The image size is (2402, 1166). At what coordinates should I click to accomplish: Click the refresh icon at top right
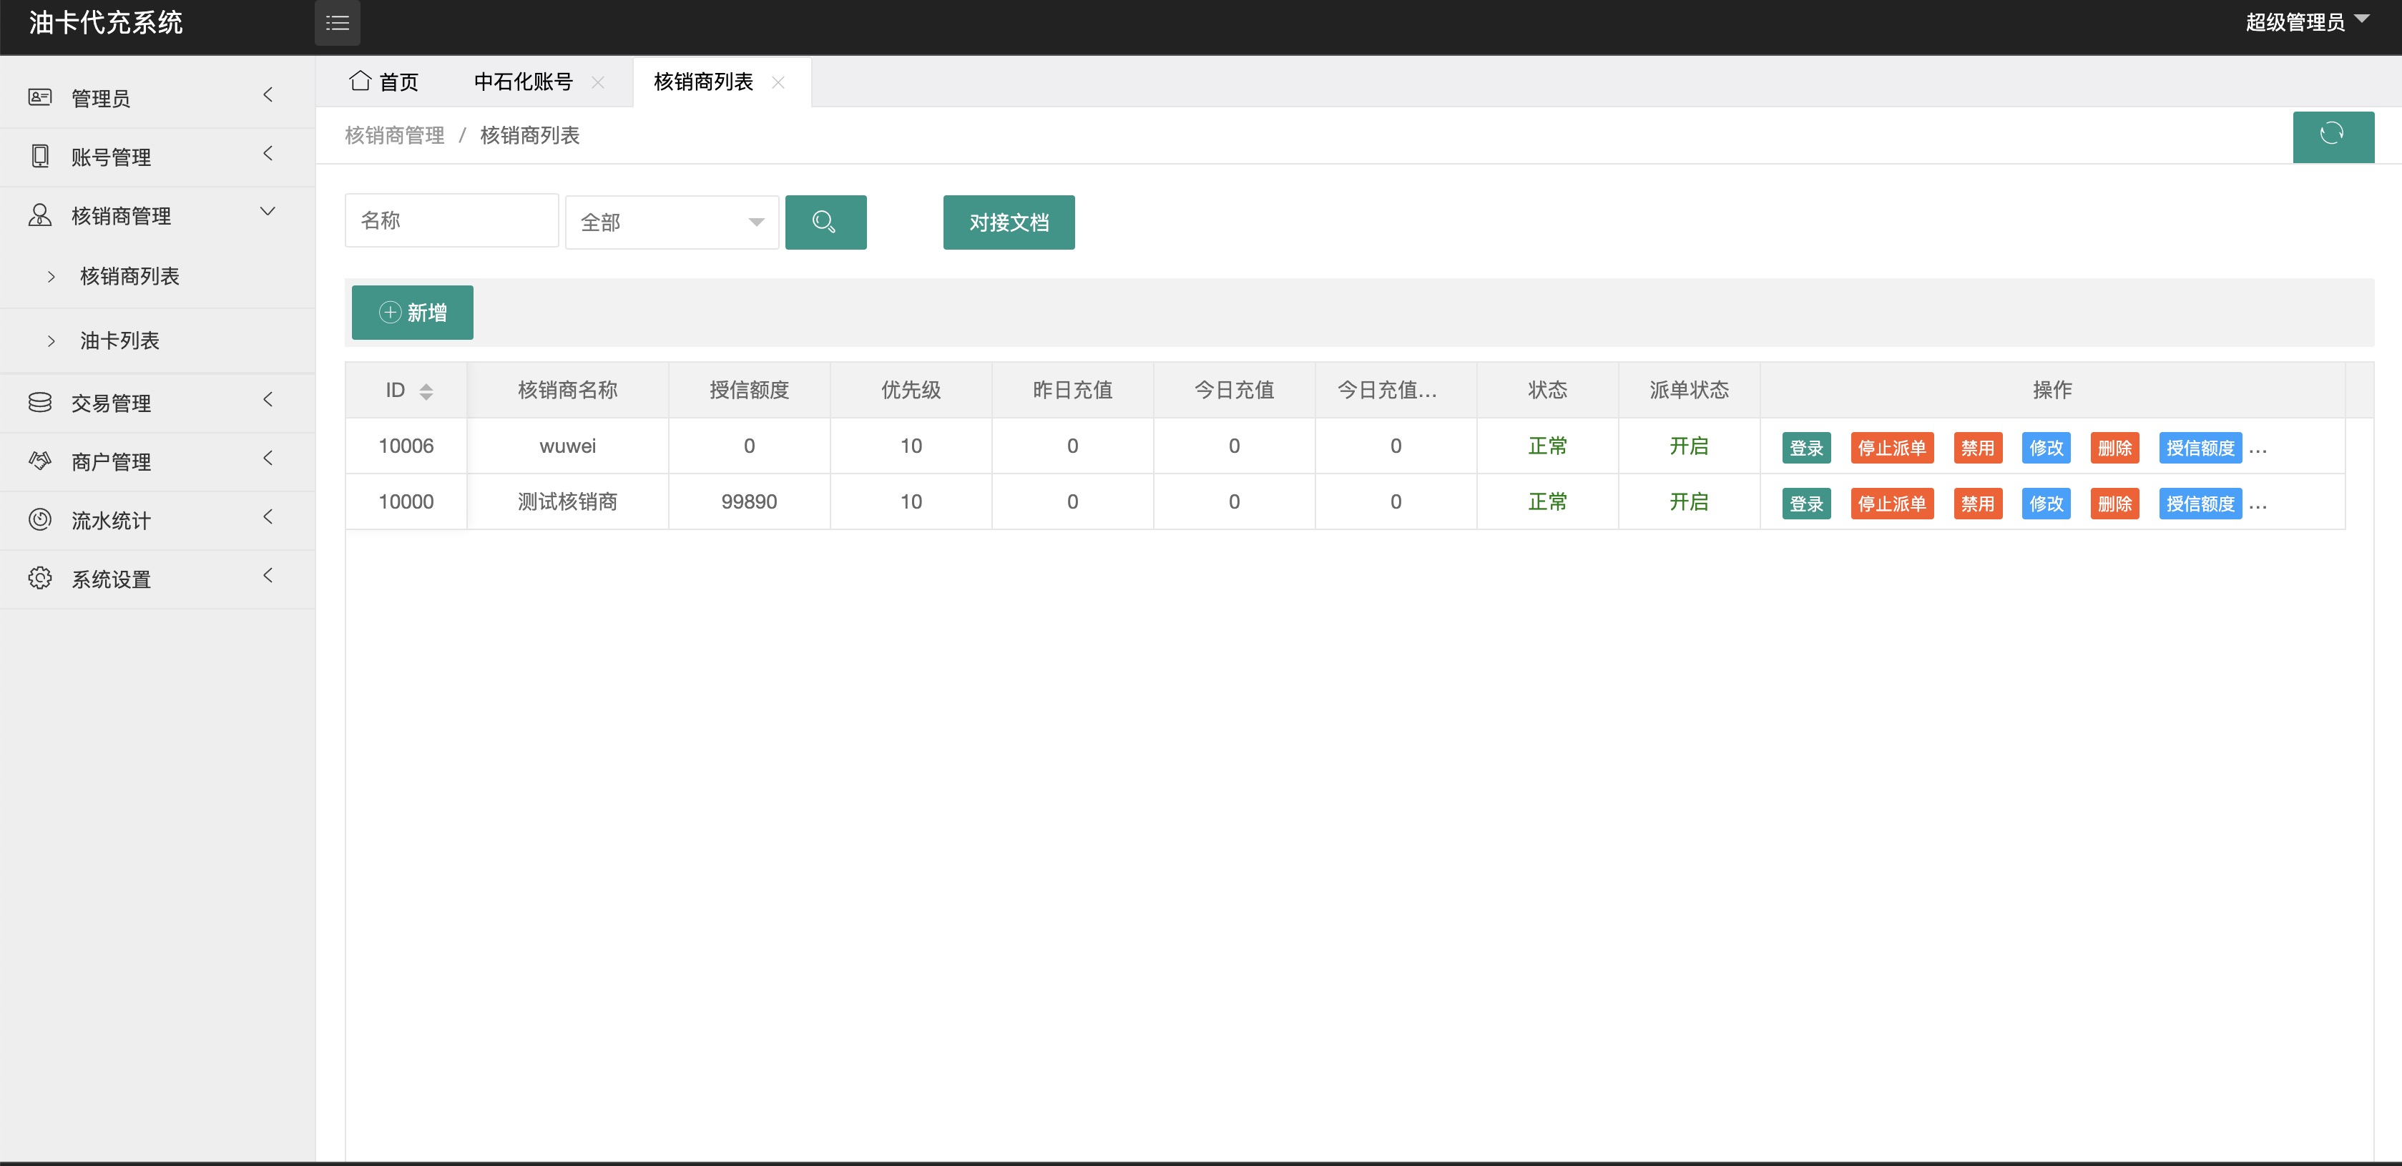pos(2333,136)
